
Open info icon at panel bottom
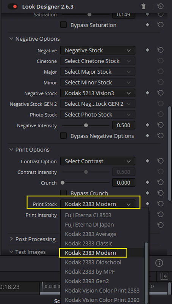(x=159, y=263)
